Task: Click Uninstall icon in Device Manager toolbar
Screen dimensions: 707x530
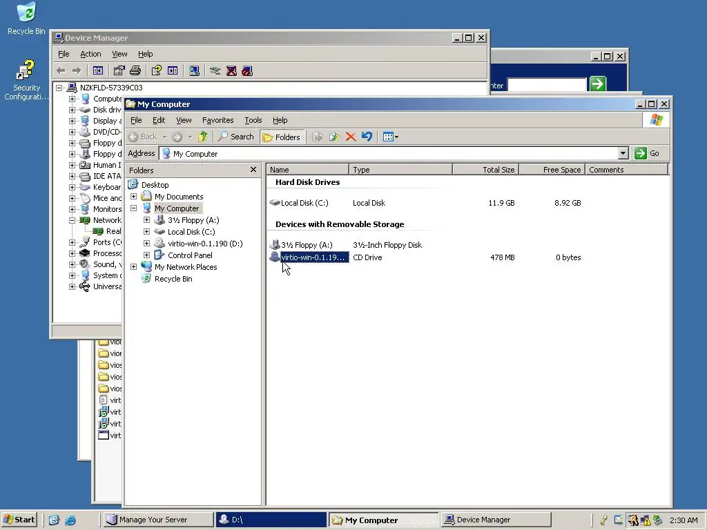Action: pyautogui.click(x=231, y=71)
